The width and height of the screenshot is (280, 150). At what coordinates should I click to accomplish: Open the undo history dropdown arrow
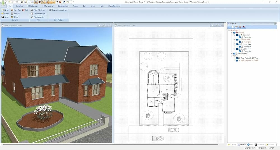click(x=15, y=2)
